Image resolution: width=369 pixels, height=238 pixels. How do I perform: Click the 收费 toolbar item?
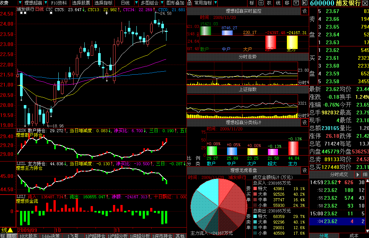tap(5, 3)
